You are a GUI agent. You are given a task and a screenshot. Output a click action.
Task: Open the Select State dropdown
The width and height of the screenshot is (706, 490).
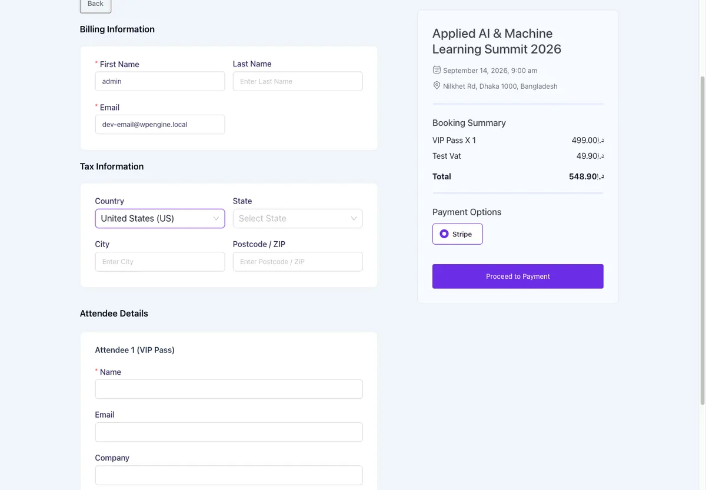(x=298, y=218)
